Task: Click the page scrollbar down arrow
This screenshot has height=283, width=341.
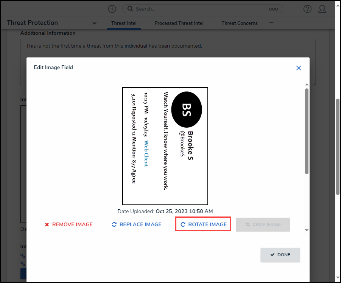Action: point(338,278)
